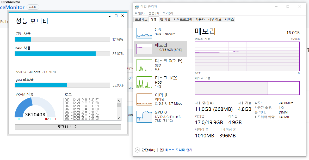This screenshot has height=160, width=309.
Task: Maximize the 성능 모니터 window
Action: [116, 16]
